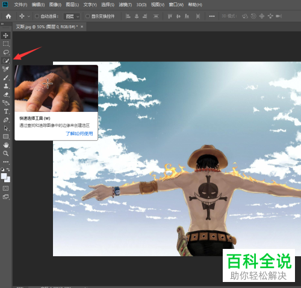
Task: Open the Edit Toolbar three-dots menu
Action: click(5, 162)
